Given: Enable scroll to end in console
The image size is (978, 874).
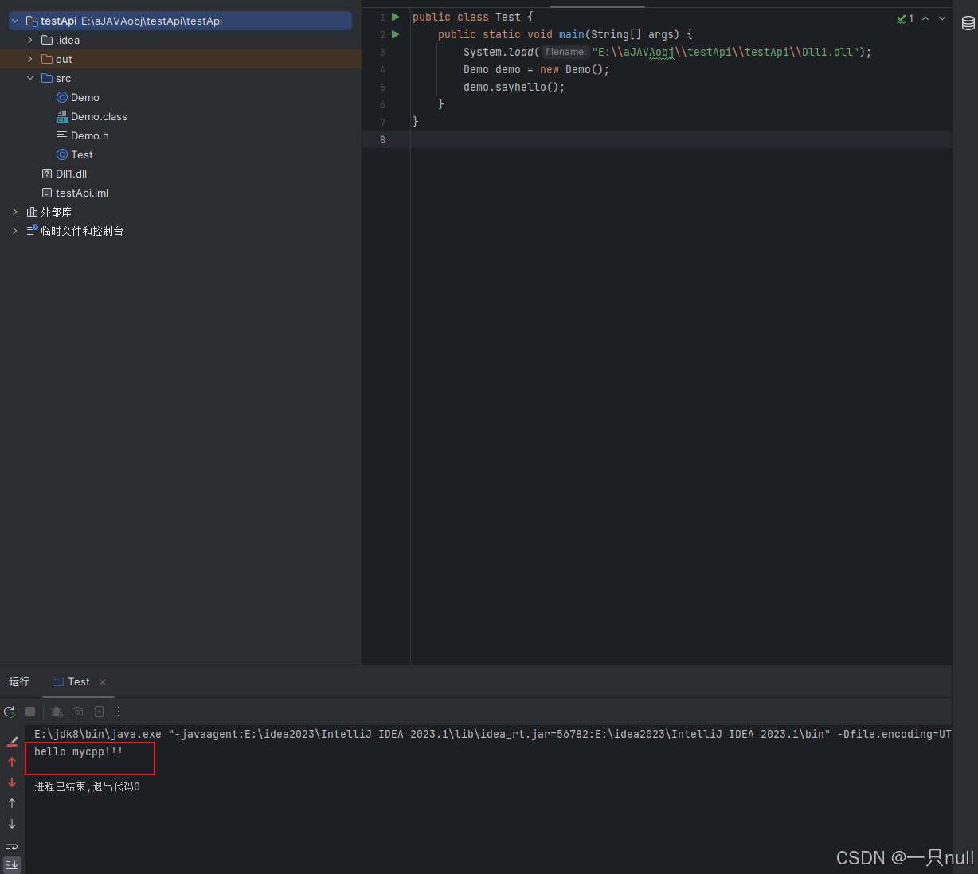Looking at the screenshot, I should [x=11, y=864].
